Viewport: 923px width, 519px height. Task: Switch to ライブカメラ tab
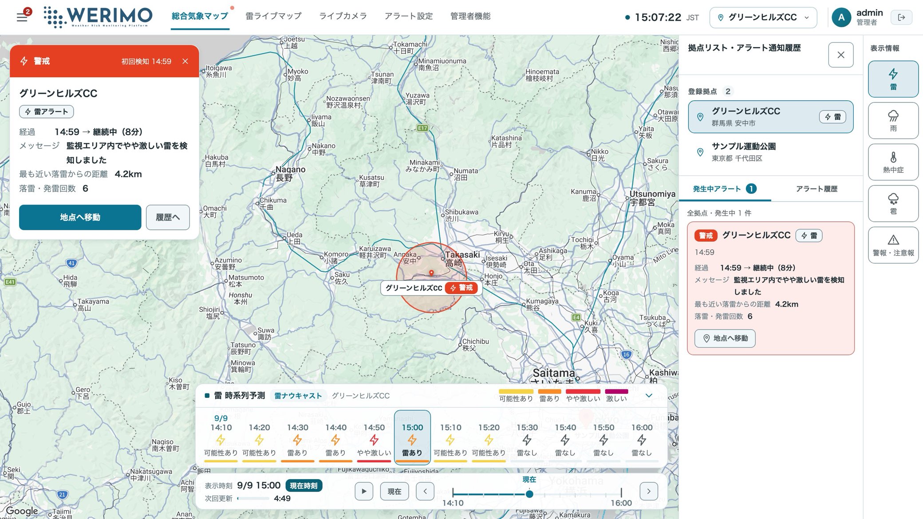coord(343,16)
